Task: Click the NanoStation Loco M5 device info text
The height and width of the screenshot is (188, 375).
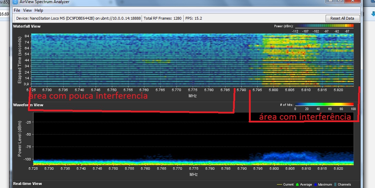Action: [x=79, y=18]
